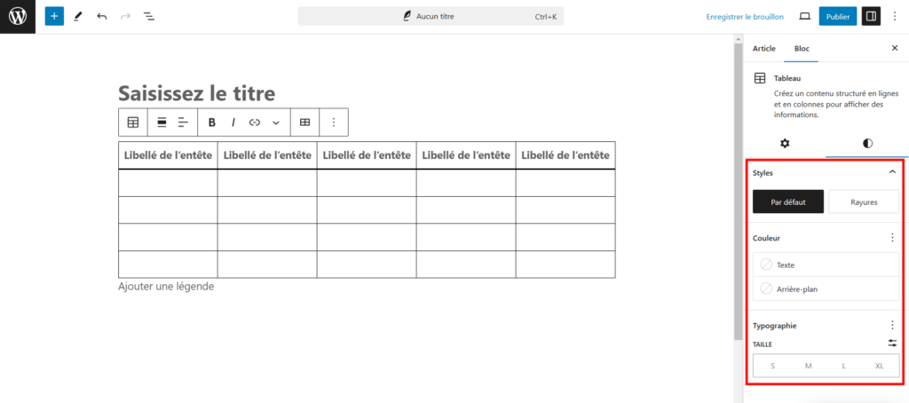Set font size to XL
The image size is (909, 403).
[x=880, y=366]
